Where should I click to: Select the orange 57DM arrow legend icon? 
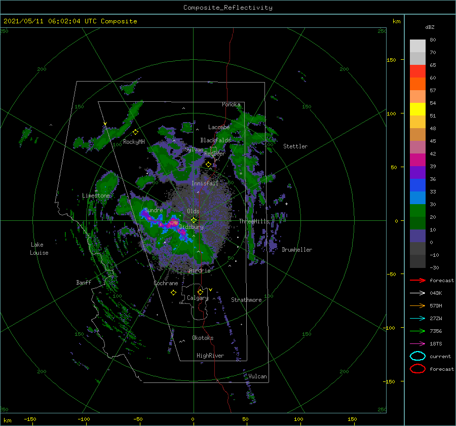417,305
